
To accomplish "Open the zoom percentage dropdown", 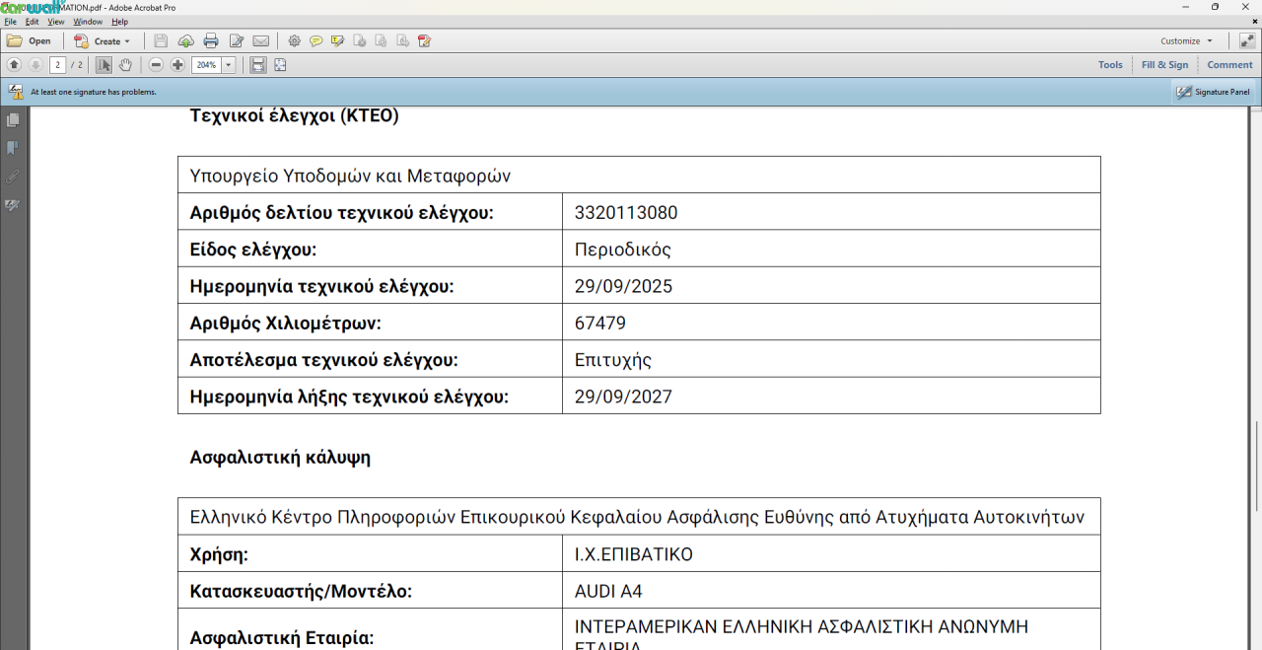I will pos(229,65).
